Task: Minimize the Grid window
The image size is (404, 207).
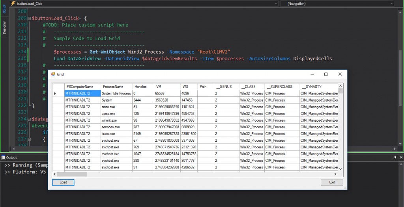Action: point(312,74)
